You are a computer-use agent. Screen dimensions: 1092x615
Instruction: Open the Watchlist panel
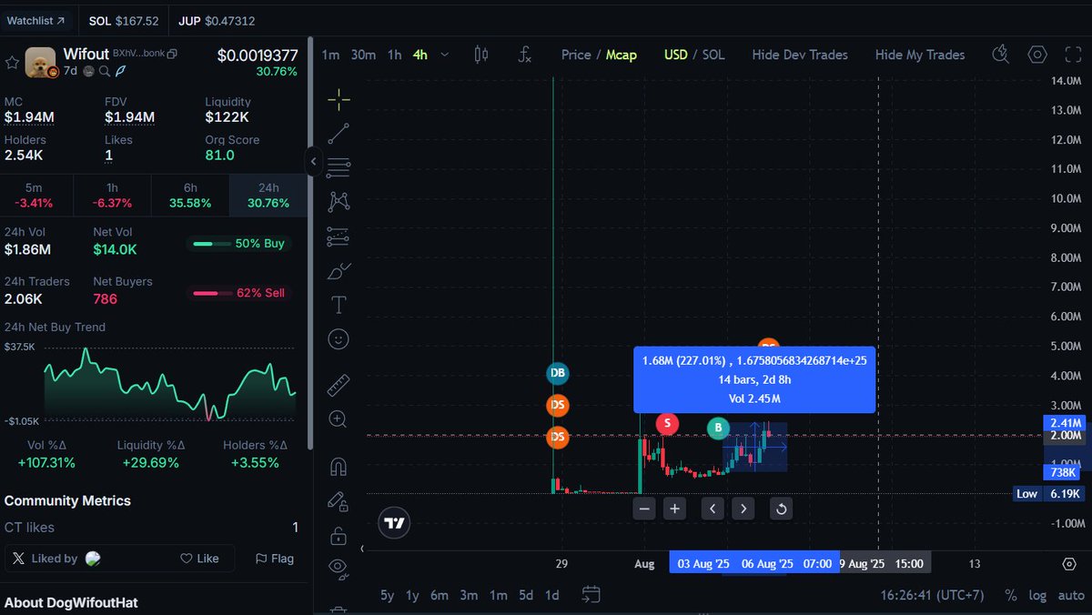click(x=35, y=20)
